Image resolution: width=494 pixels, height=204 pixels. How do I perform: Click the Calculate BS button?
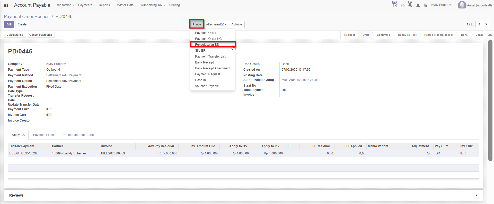point(15,35)
